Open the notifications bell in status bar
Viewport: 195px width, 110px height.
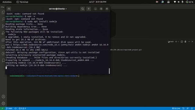pyautogui.click(x=192, y=108)
